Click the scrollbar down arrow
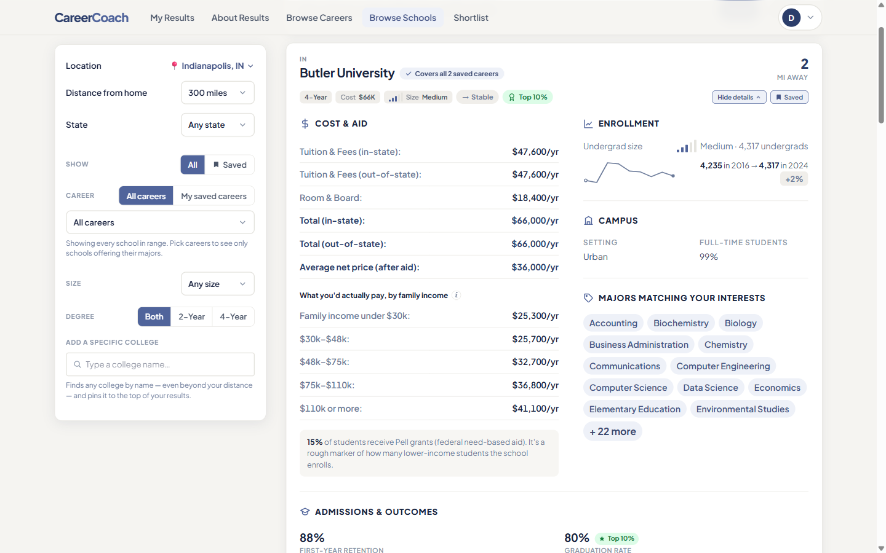Screen dimensions: 886x553 click(x=881, y=548)
